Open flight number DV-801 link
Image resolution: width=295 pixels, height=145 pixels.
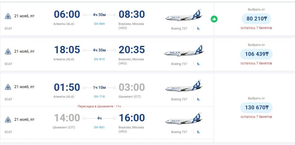(99, 127)
